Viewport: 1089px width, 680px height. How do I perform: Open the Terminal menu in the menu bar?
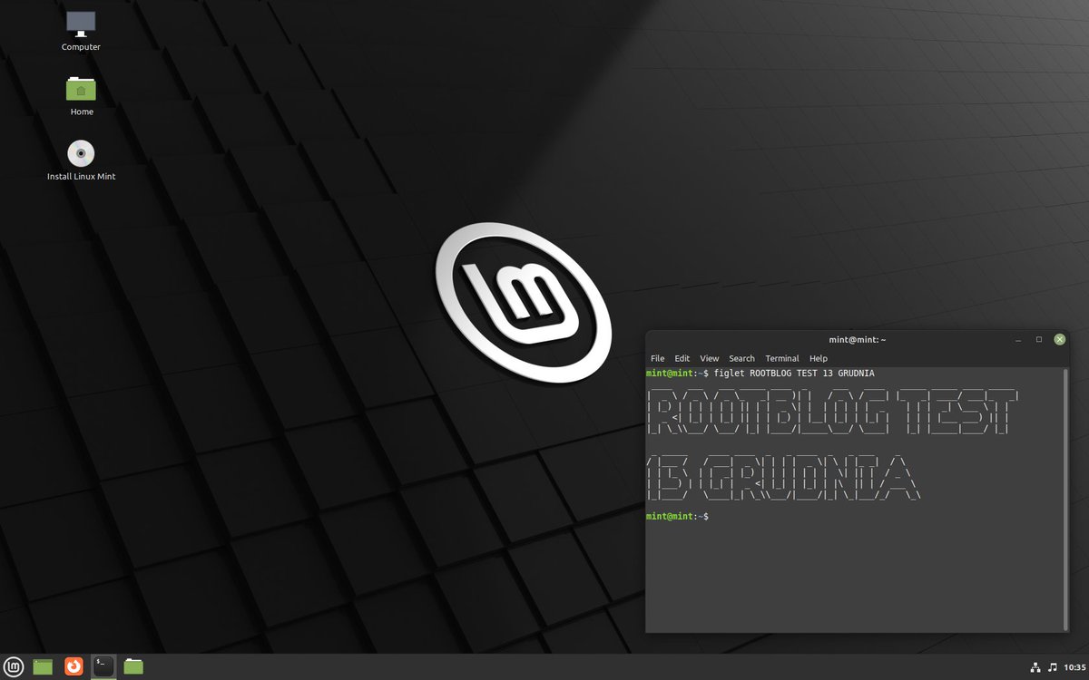[781, 358]
